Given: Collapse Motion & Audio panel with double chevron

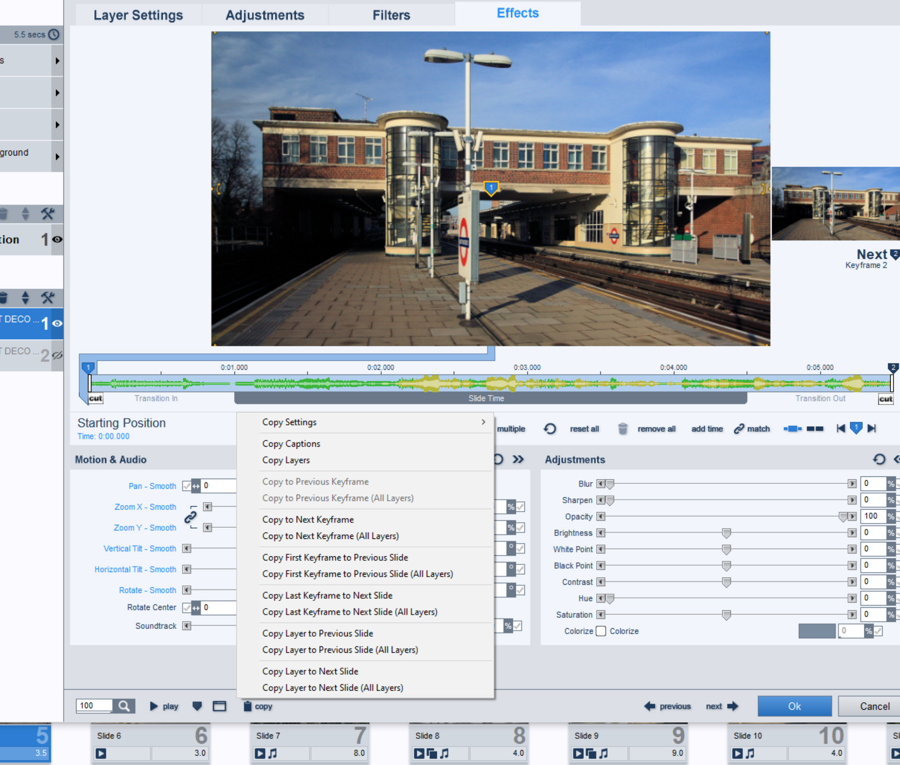Looking at the screenshot, I should pyautogui.click(x=518, y=459).
